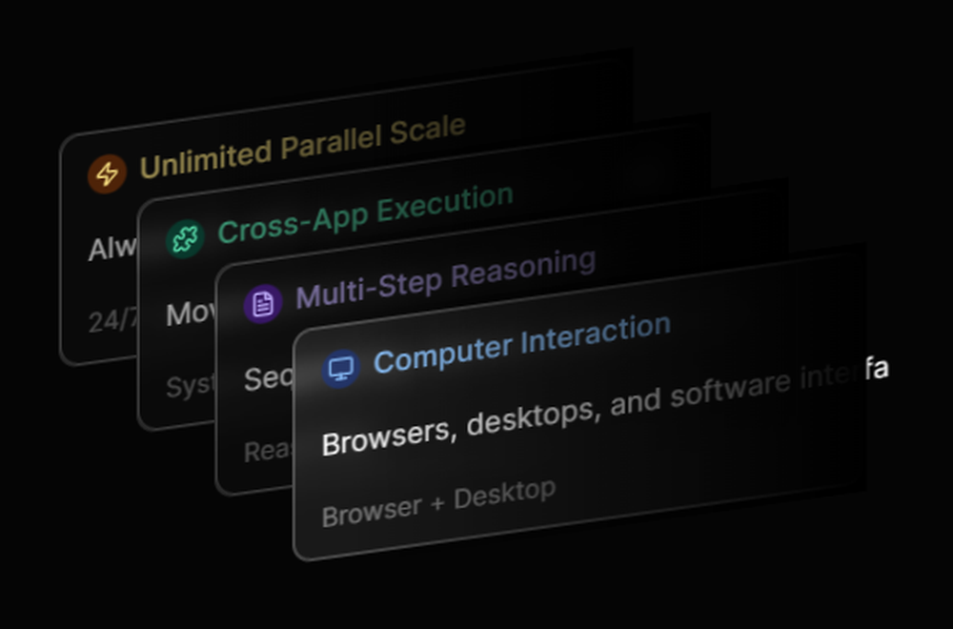Click the lightning bolt icon
This screenshot has width=953, height=629.
point(107,174)
